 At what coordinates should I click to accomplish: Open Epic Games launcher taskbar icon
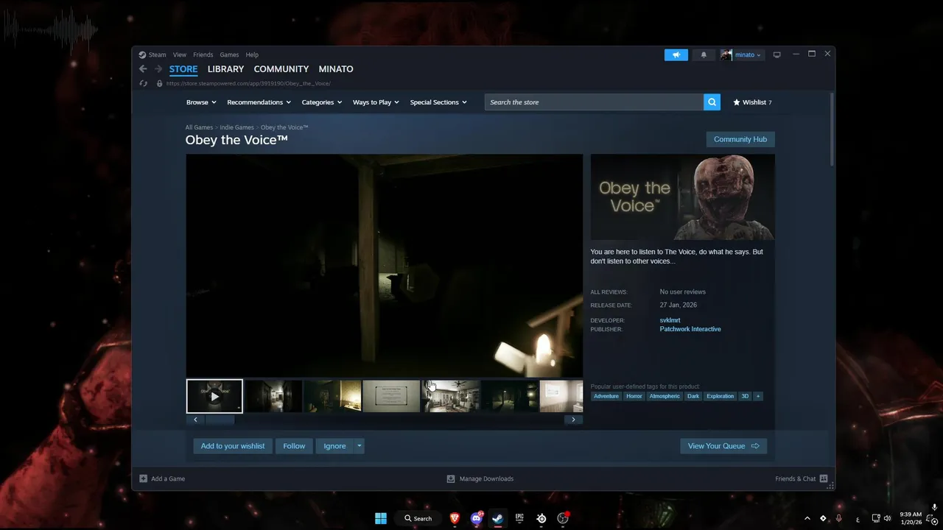519,518
